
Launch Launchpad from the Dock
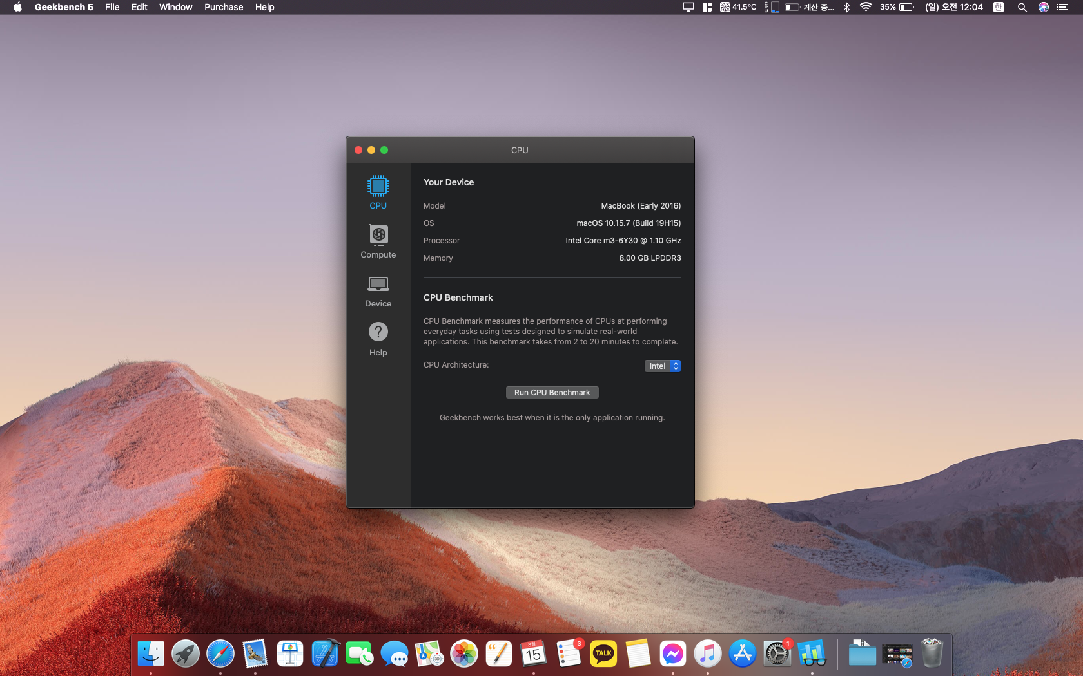[186, 654]
